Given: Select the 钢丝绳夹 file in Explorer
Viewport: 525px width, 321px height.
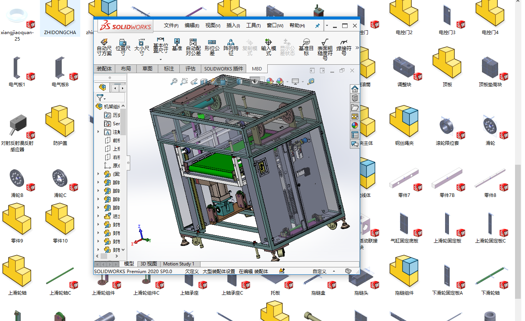Looking at the screenshot, I should [x=404, y=126].
